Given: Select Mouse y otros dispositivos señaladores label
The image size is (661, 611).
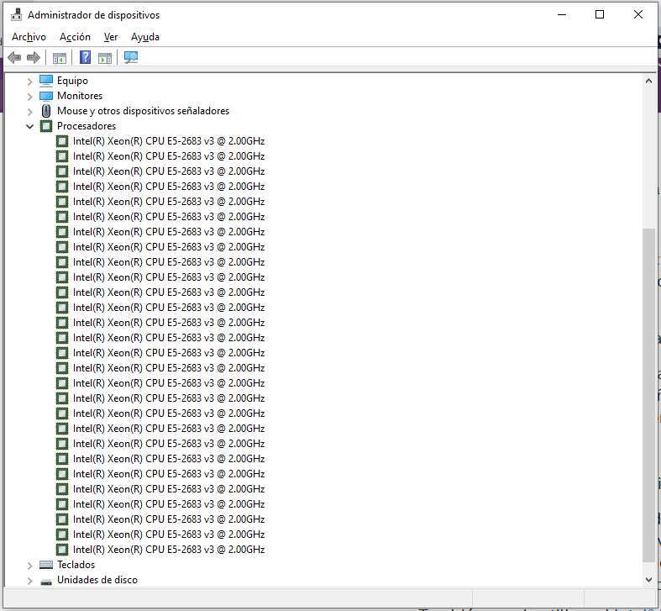Looking at the screenshot, I should pyautogui.click(x=144, y=111).
